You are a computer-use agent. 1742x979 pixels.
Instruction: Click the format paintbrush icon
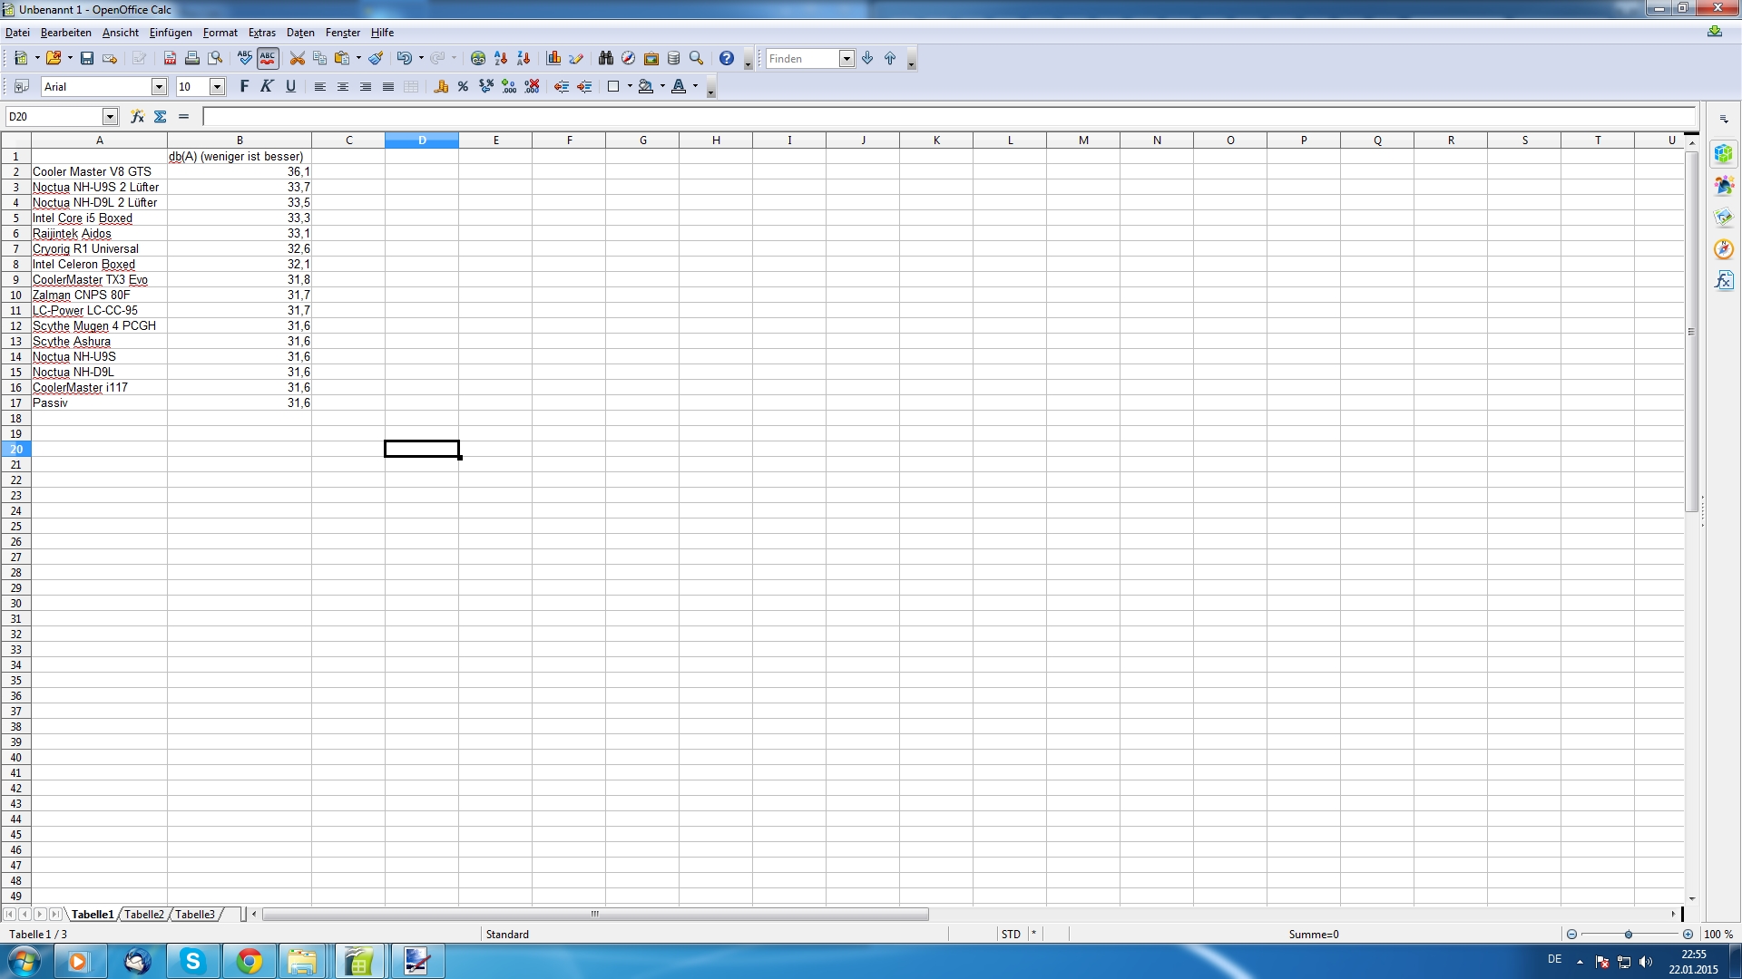click(376, 59)
